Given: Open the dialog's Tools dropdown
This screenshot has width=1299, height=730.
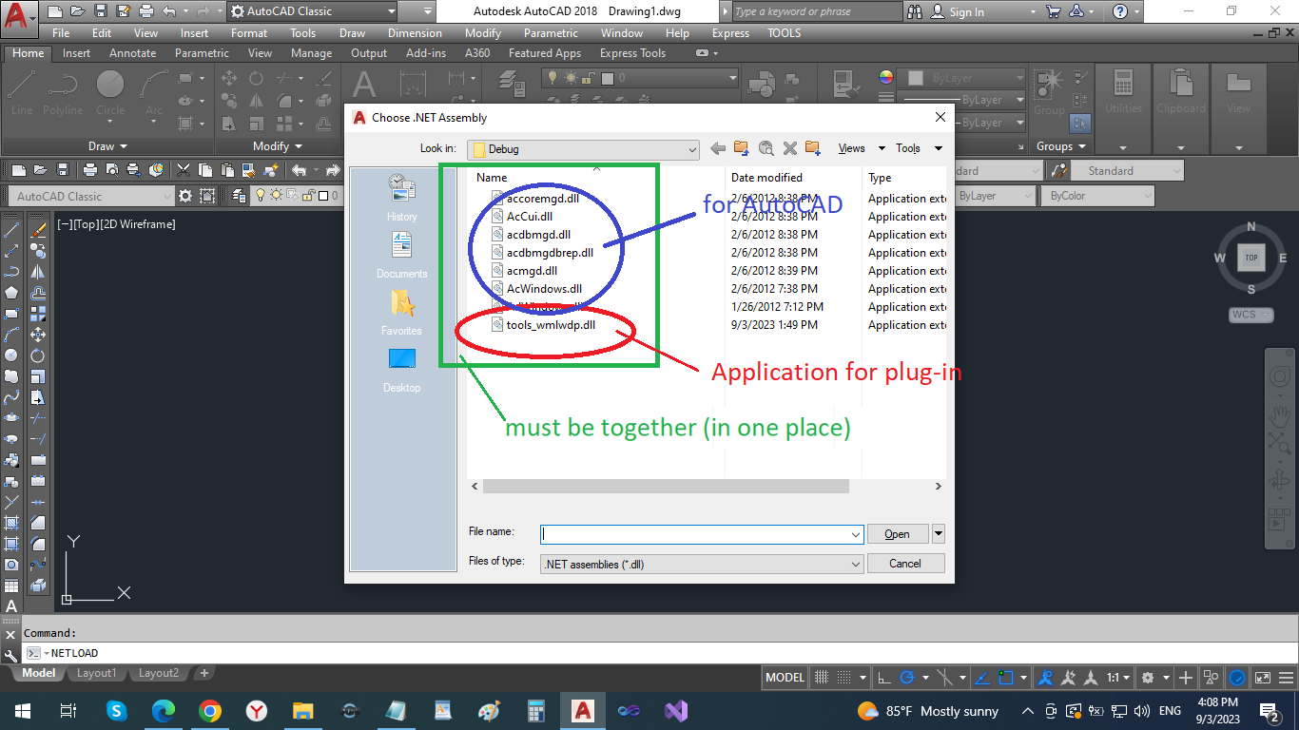Looking at the screenshot, I should click(938, 148).
